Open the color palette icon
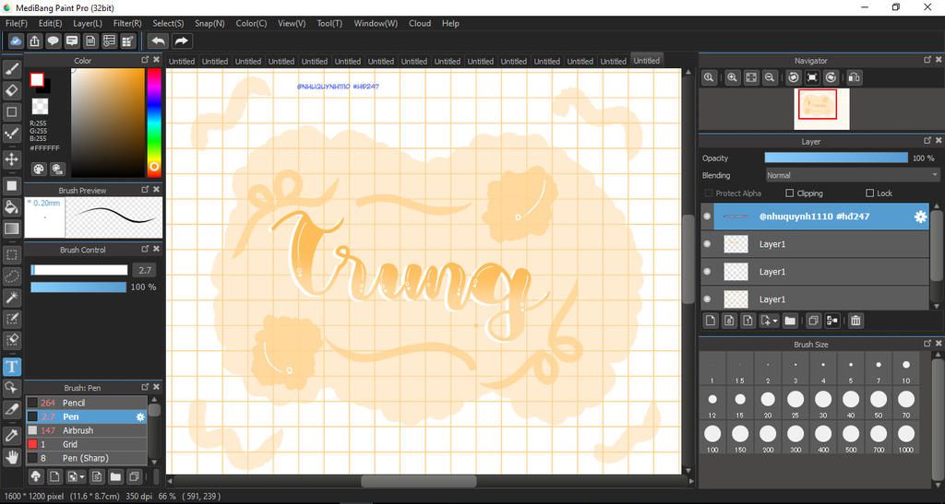945x504 pixels. pos(39,169)
